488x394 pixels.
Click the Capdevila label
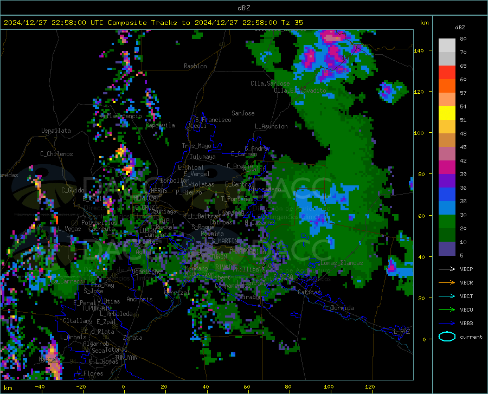point(160,125)
